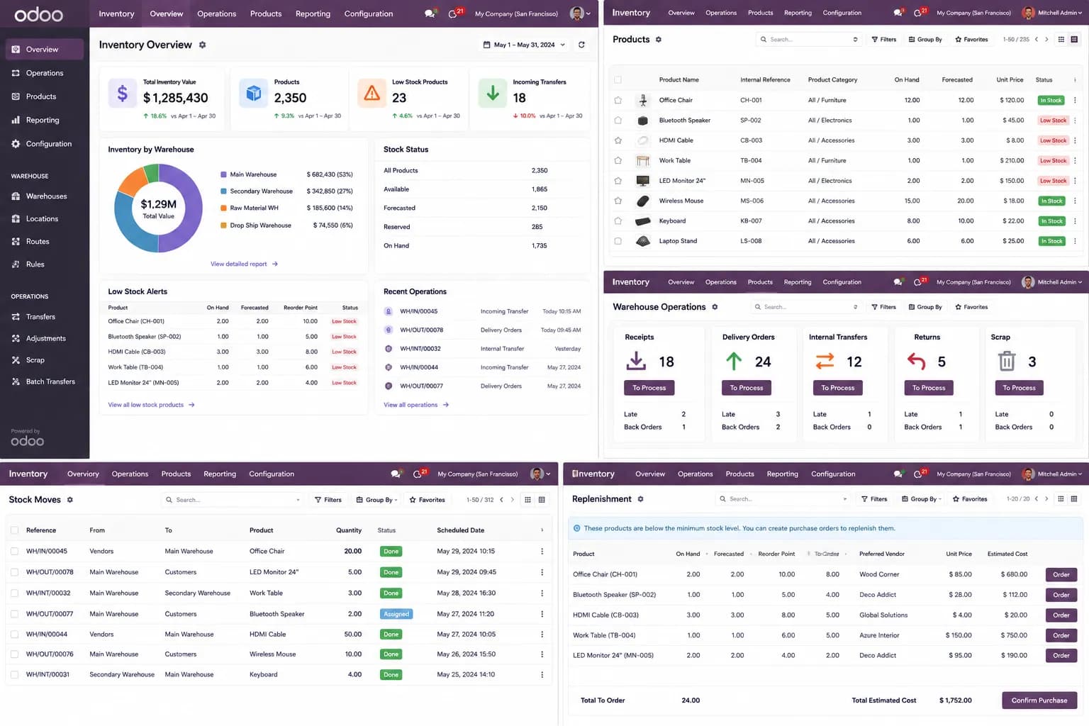Click the Receipts download arrow icon
The height and width of the screenshot is (726, 1089).
coord(636,362)
